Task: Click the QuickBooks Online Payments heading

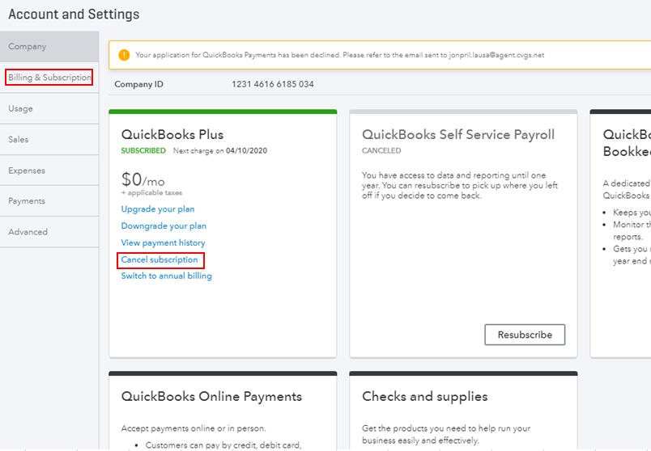Action: point(212,397)
